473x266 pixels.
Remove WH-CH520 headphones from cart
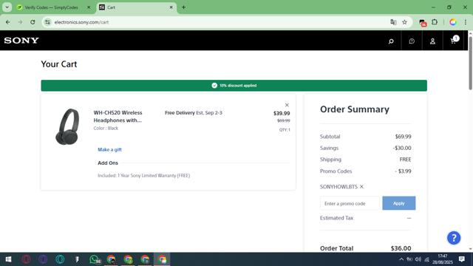click(x=287, y=105)
